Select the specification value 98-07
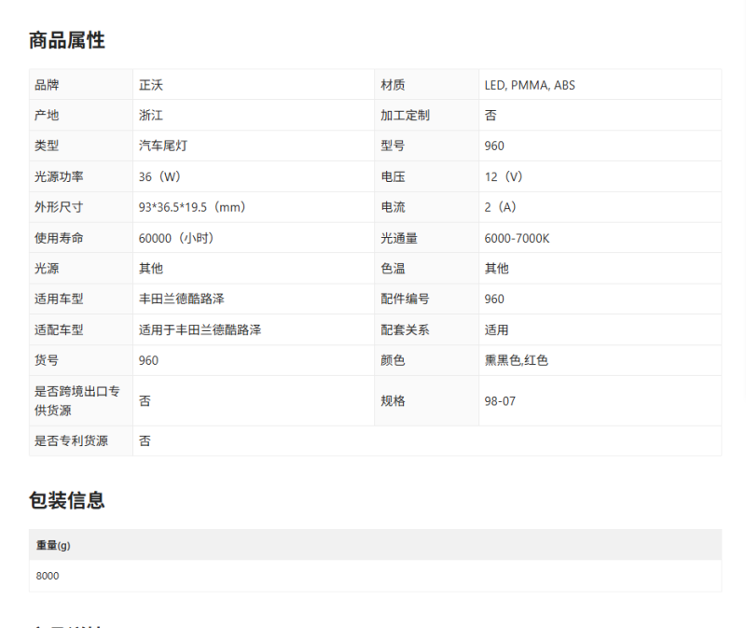The image size is (746, 628). (x=500, y=401)
